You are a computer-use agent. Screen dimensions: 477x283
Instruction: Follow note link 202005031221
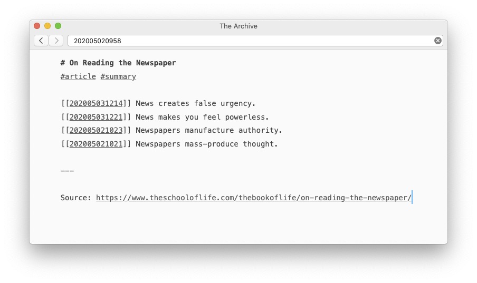pyautogui.click(x=96, y=117)
